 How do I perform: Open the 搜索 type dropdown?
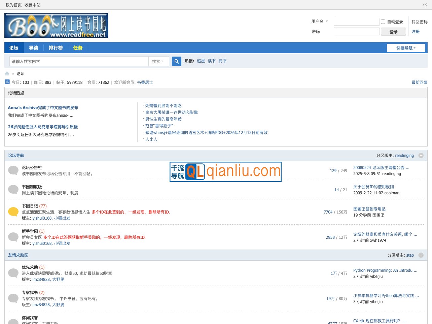coord(158,61)
